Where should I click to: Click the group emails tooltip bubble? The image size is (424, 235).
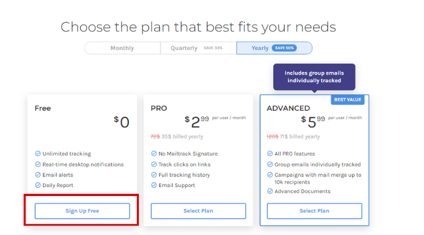314,77
